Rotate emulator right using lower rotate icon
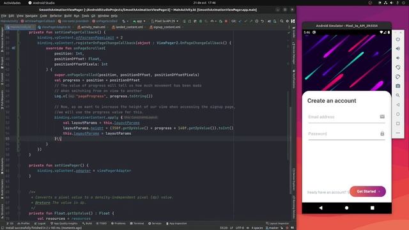The height and width of the screenshot is (230, 409). click(x=397, y=77)
